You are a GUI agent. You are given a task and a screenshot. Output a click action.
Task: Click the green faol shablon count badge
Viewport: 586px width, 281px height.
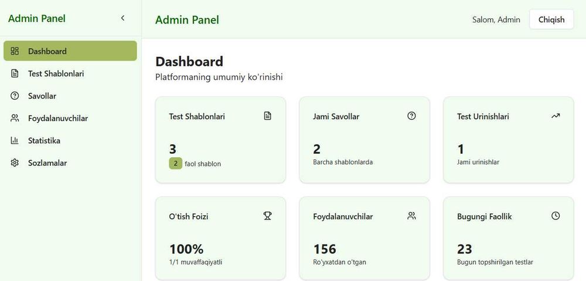point(175,164)
